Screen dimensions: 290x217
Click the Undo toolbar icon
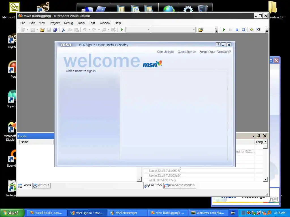click(85, 30)
